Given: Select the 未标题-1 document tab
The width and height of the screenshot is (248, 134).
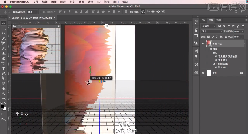Looking at the screenshot, I should 33,18.
